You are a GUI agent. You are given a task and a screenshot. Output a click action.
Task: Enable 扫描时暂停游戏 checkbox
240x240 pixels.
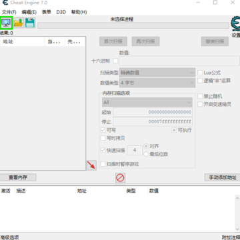pyautogui.click(x=103, y=164)
